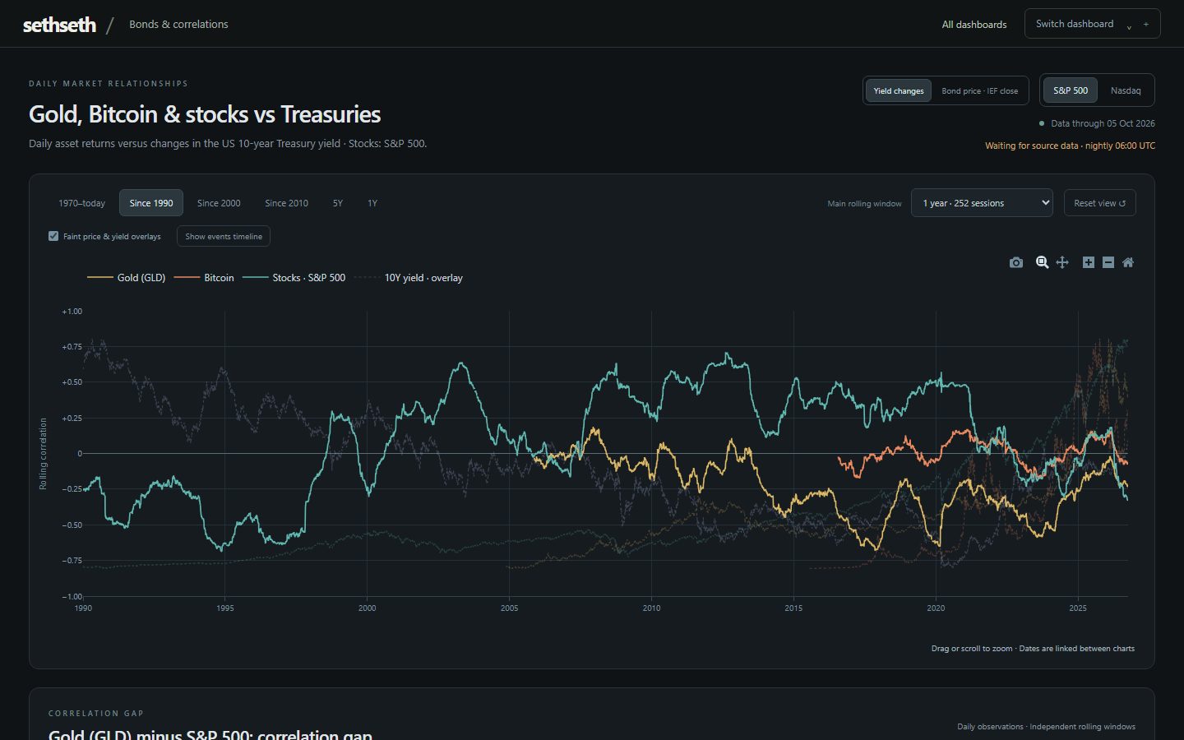Toggle Stocks · S&P 500 legend entry
The image size is (1184, 740).
point(294,278)
